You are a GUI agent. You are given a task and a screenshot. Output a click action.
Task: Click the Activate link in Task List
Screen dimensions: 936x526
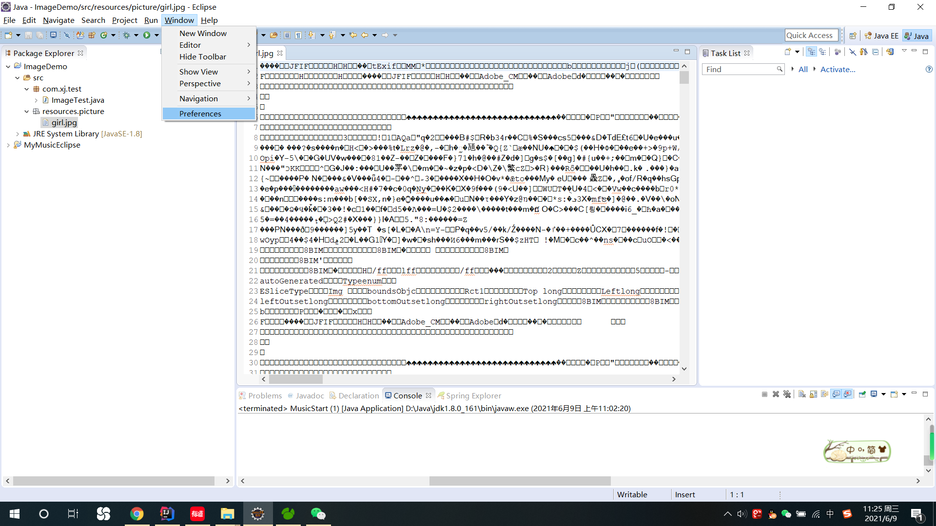click(838, 69)
